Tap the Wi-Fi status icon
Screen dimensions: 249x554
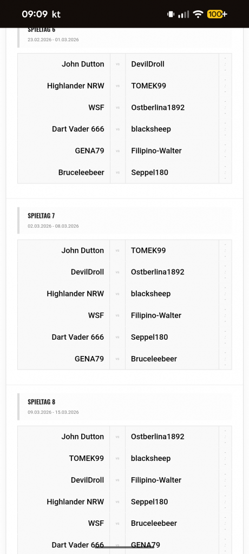(199, 14)
